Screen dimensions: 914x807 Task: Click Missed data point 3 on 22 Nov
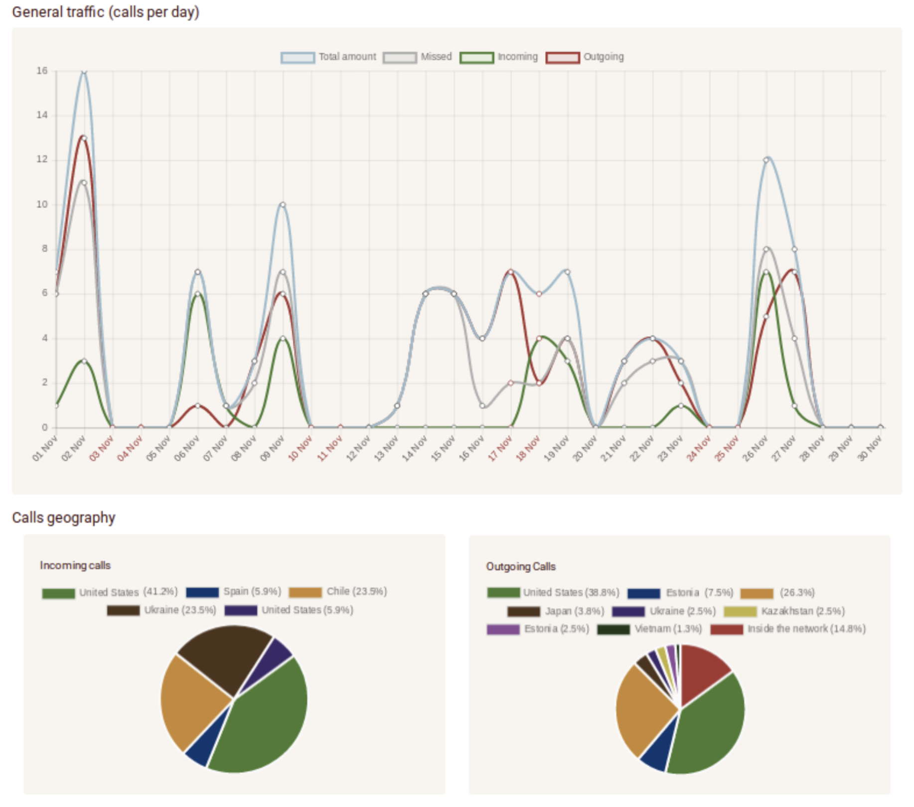(x=653, y=361)
